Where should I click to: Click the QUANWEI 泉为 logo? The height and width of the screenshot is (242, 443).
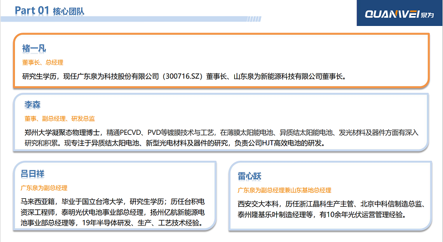point(399,13)
